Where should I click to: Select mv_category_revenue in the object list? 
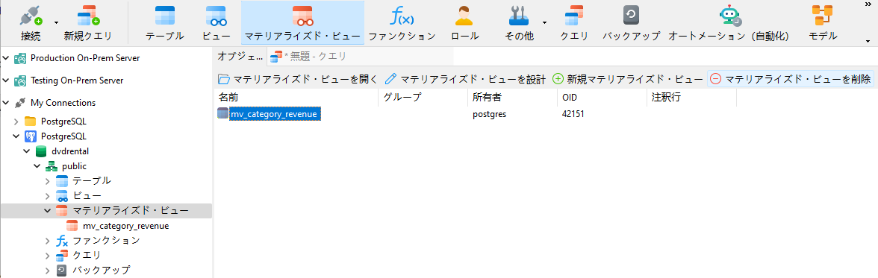pyautogui.click(x=275, y=114)
